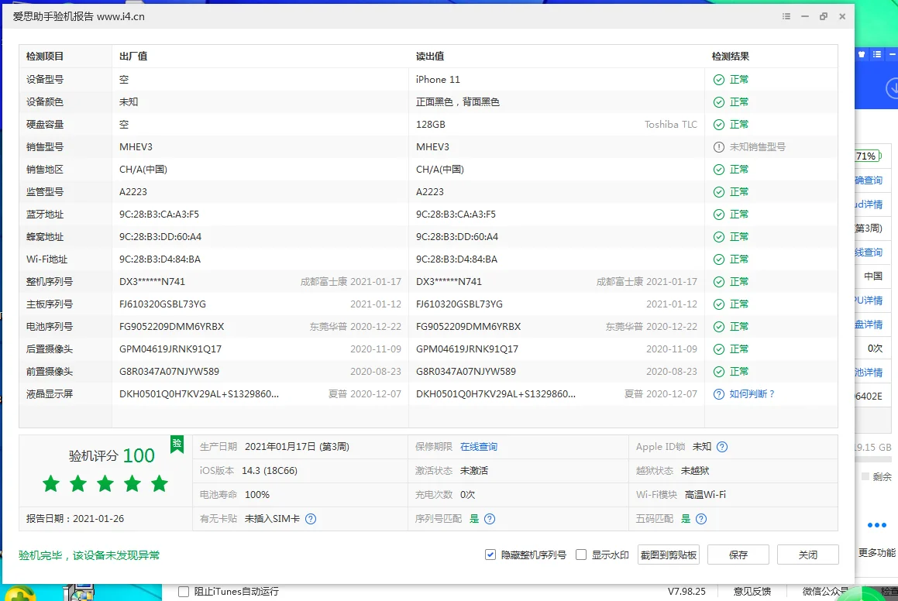This screenshot has height=601, width=898.
Task: Select rear camera GPM04619JRNK91Q17 factory value
Action: tap(170, 349)
